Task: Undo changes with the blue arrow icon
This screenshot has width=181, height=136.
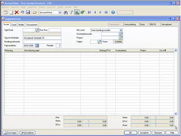Action: pos(22,12)
